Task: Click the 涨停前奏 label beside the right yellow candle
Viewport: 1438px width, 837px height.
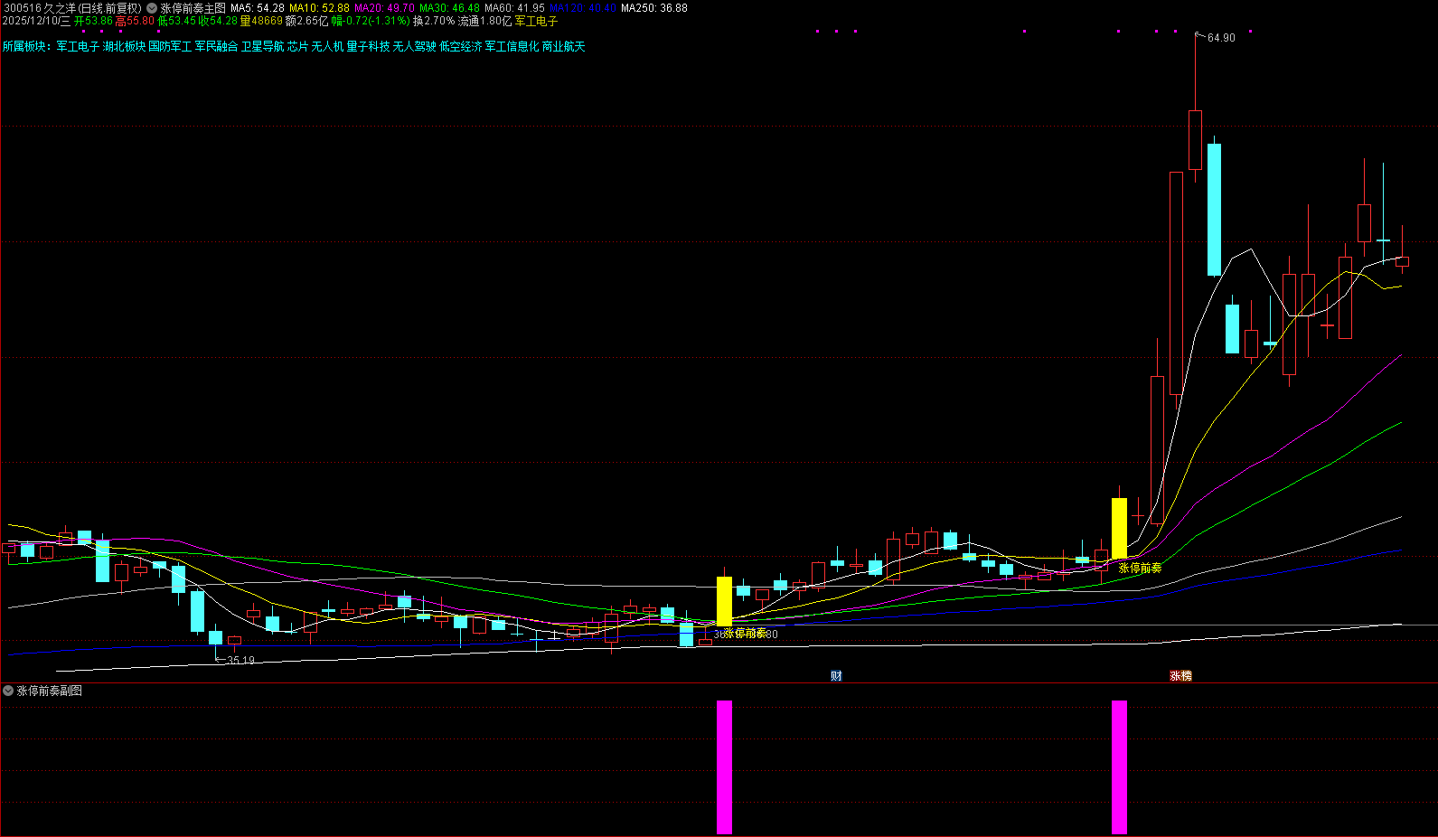Action: pos(1140,569)
